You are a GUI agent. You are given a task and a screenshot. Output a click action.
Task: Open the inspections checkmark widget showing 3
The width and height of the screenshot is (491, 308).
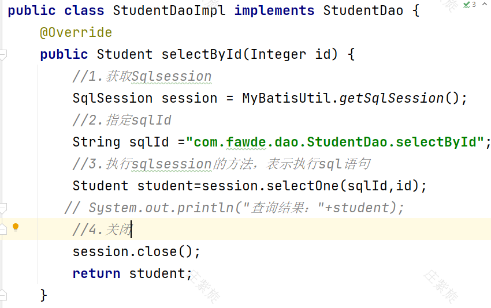pos(470,5)
